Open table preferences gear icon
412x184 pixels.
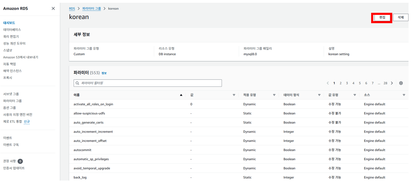[x=401, y=83]
